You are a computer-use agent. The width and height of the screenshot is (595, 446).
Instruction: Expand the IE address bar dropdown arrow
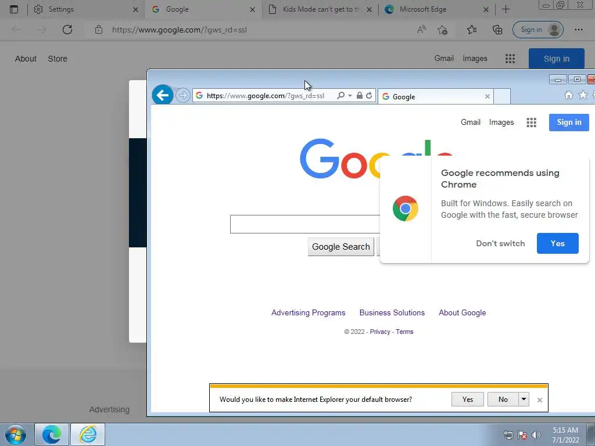[x=350, y=96]
